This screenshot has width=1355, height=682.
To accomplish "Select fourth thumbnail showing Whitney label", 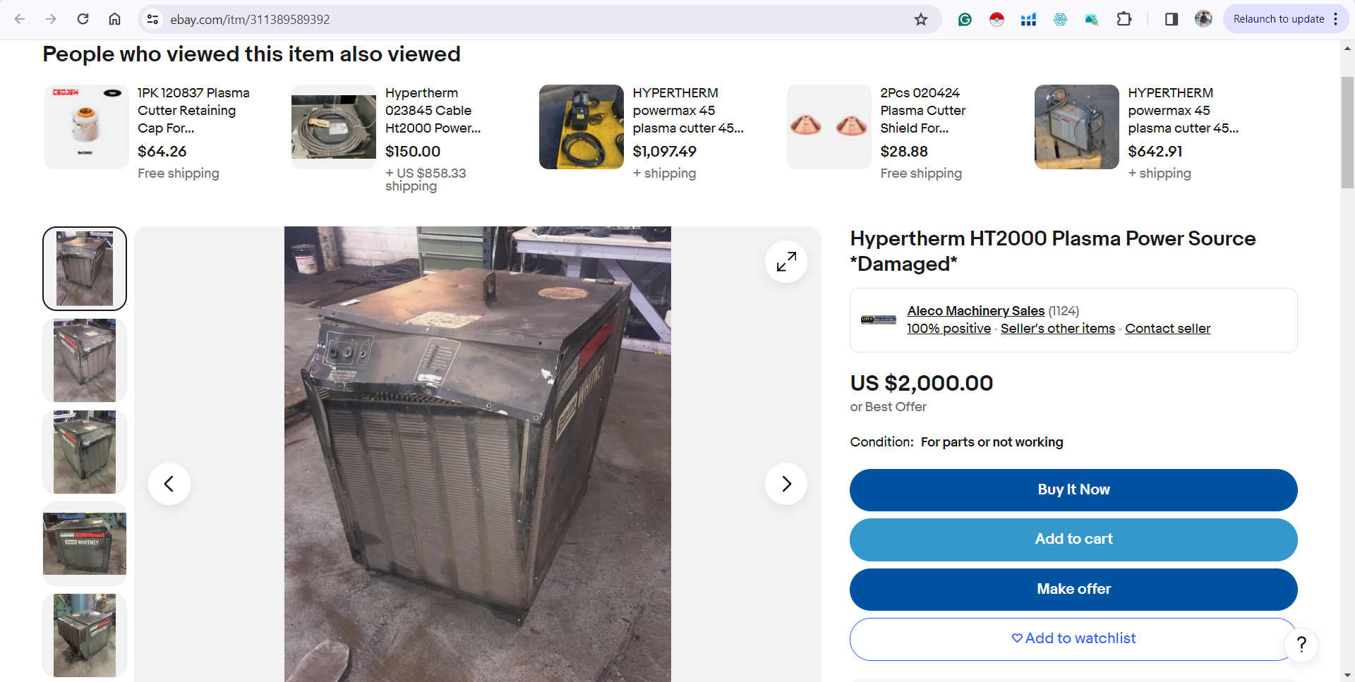I will point(85,544).
